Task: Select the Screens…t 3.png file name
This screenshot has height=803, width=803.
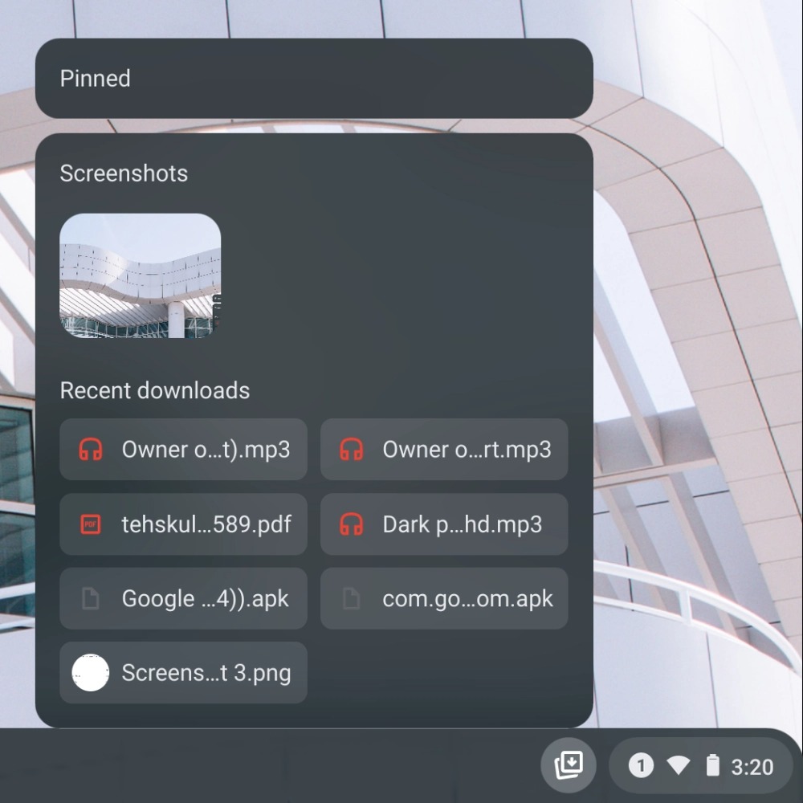Action: pos(206,673)
